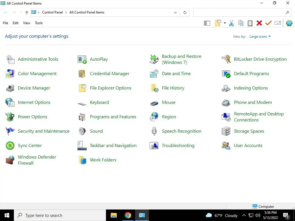Click the red X Delete toolbar icon
This screenshot has height=221, width=295.
259,23
